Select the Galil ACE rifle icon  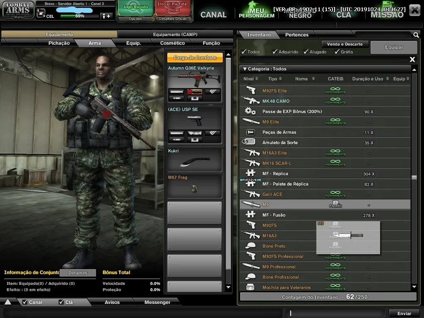pyautogui.click(x=251, y=194)
